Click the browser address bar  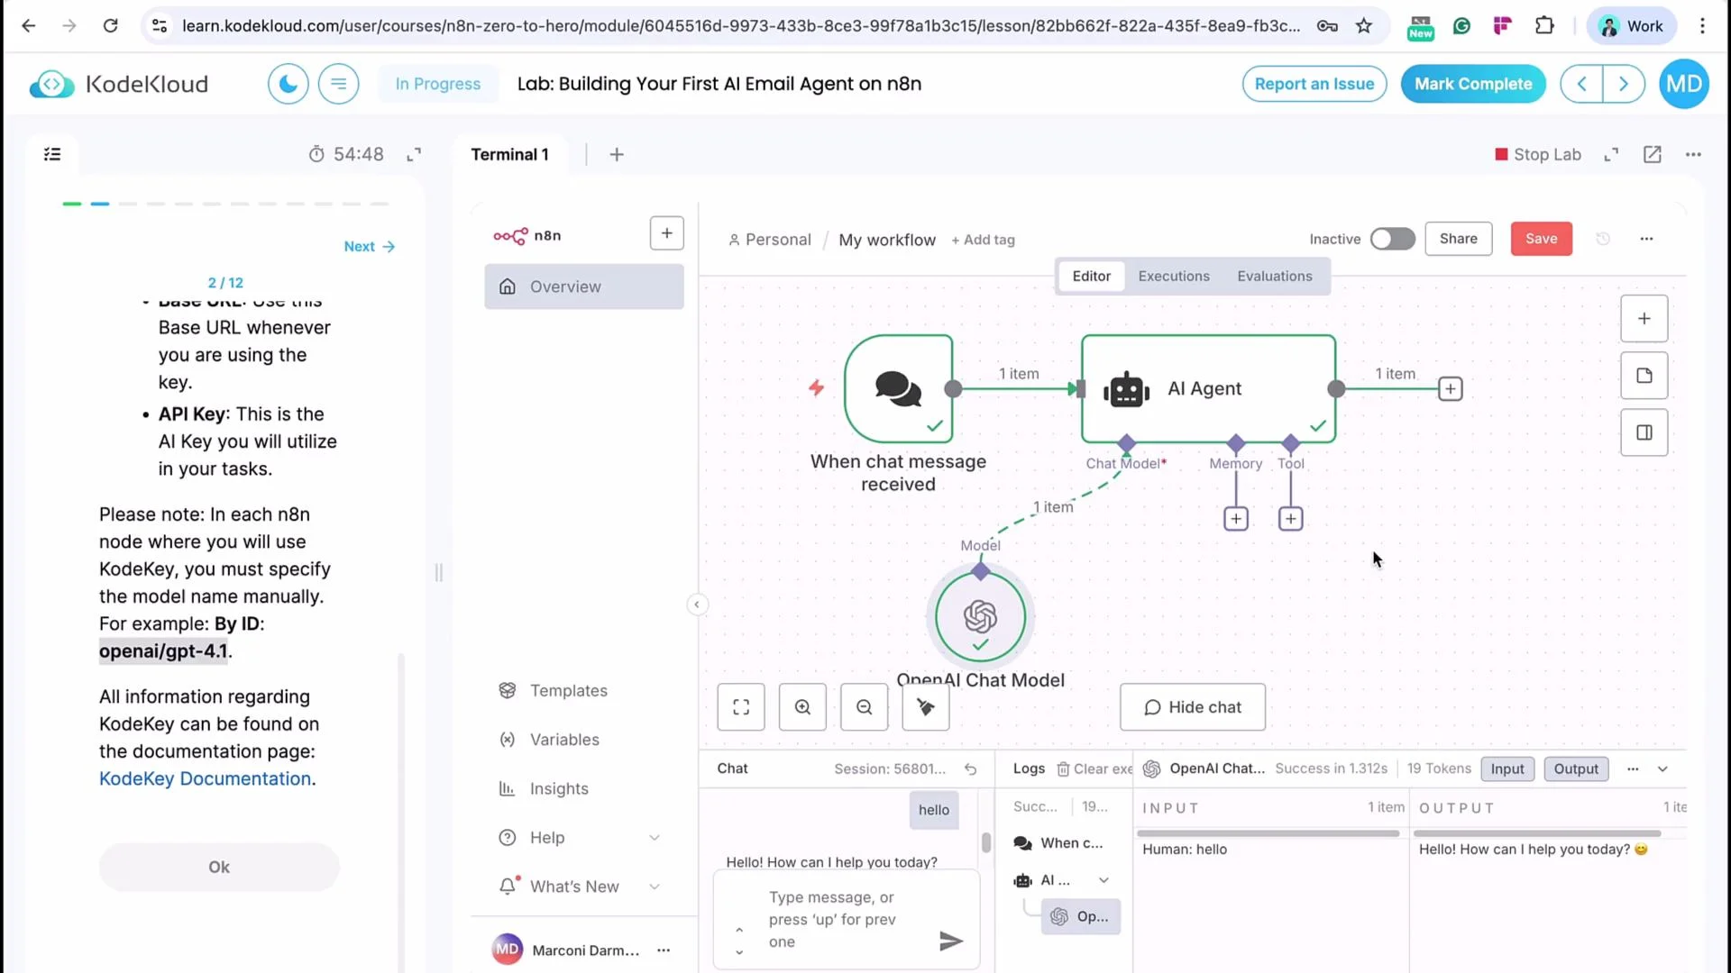tap(739, 26)
